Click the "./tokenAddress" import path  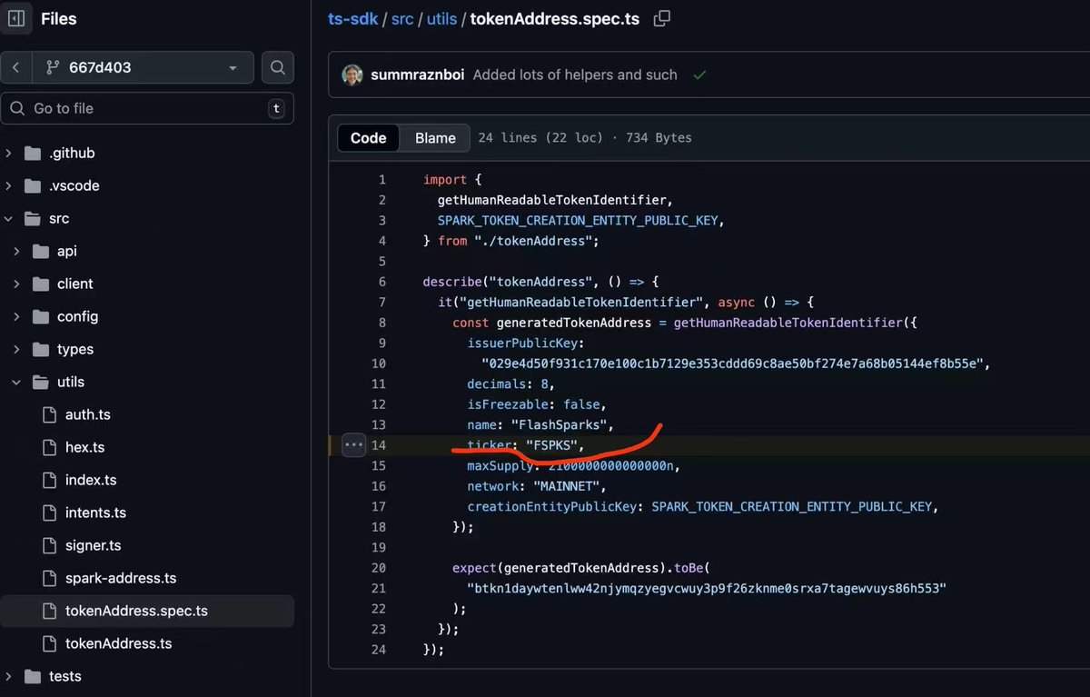coord(535,241)
